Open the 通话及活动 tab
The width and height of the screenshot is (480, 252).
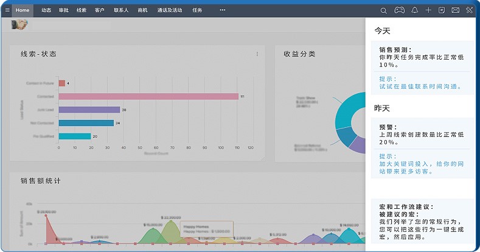pos(170,10)
